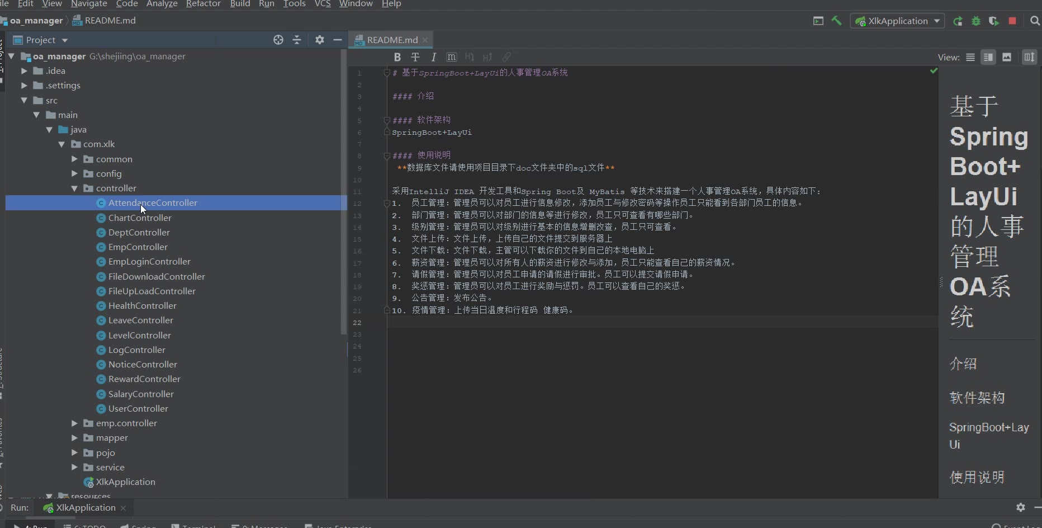Expand the service package
Image resolution: width=1042 pixels, height=528 pixels.
click(x=74, y=467)
